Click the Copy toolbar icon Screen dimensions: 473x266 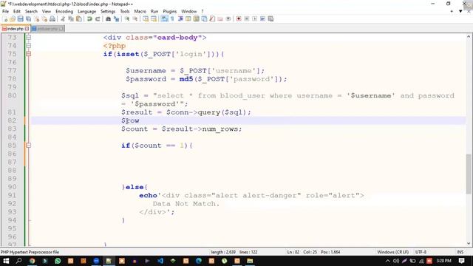71,19
